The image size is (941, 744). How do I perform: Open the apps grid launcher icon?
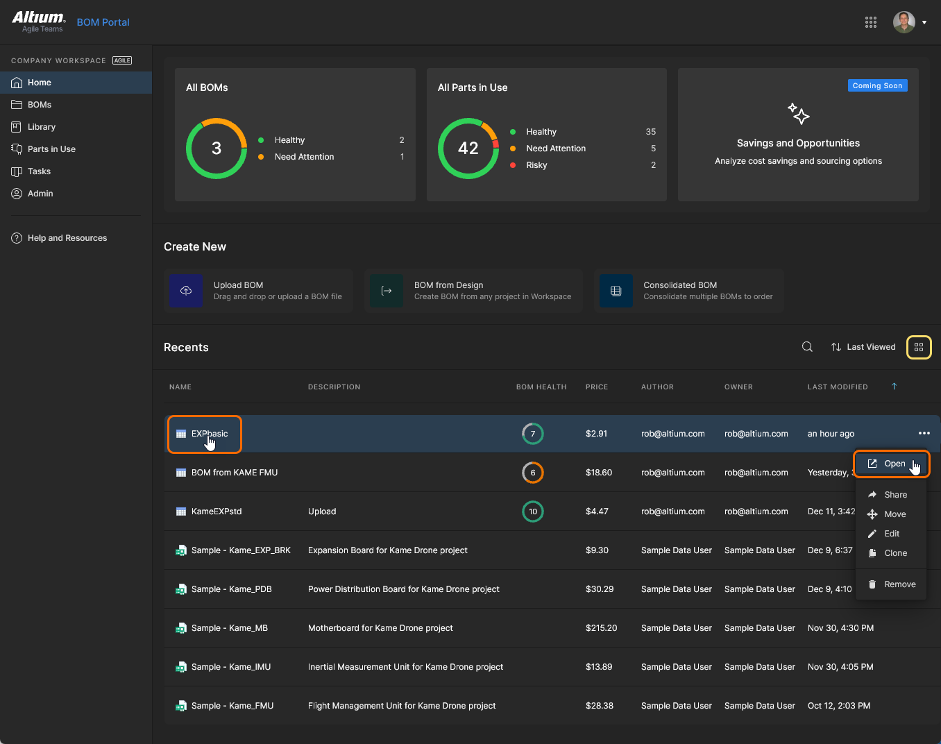pyautogui.click(x=871, y=22)
